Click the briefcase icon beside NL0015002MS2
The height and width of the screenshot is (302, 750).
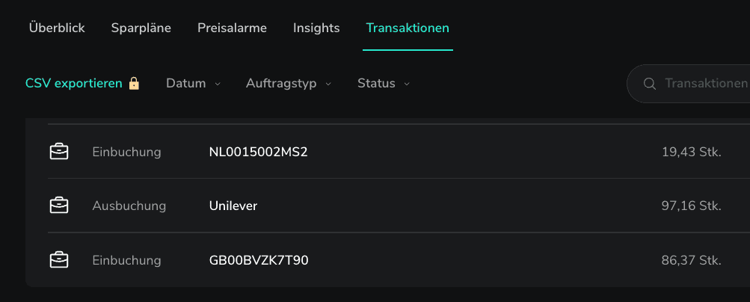pos(58,152)
